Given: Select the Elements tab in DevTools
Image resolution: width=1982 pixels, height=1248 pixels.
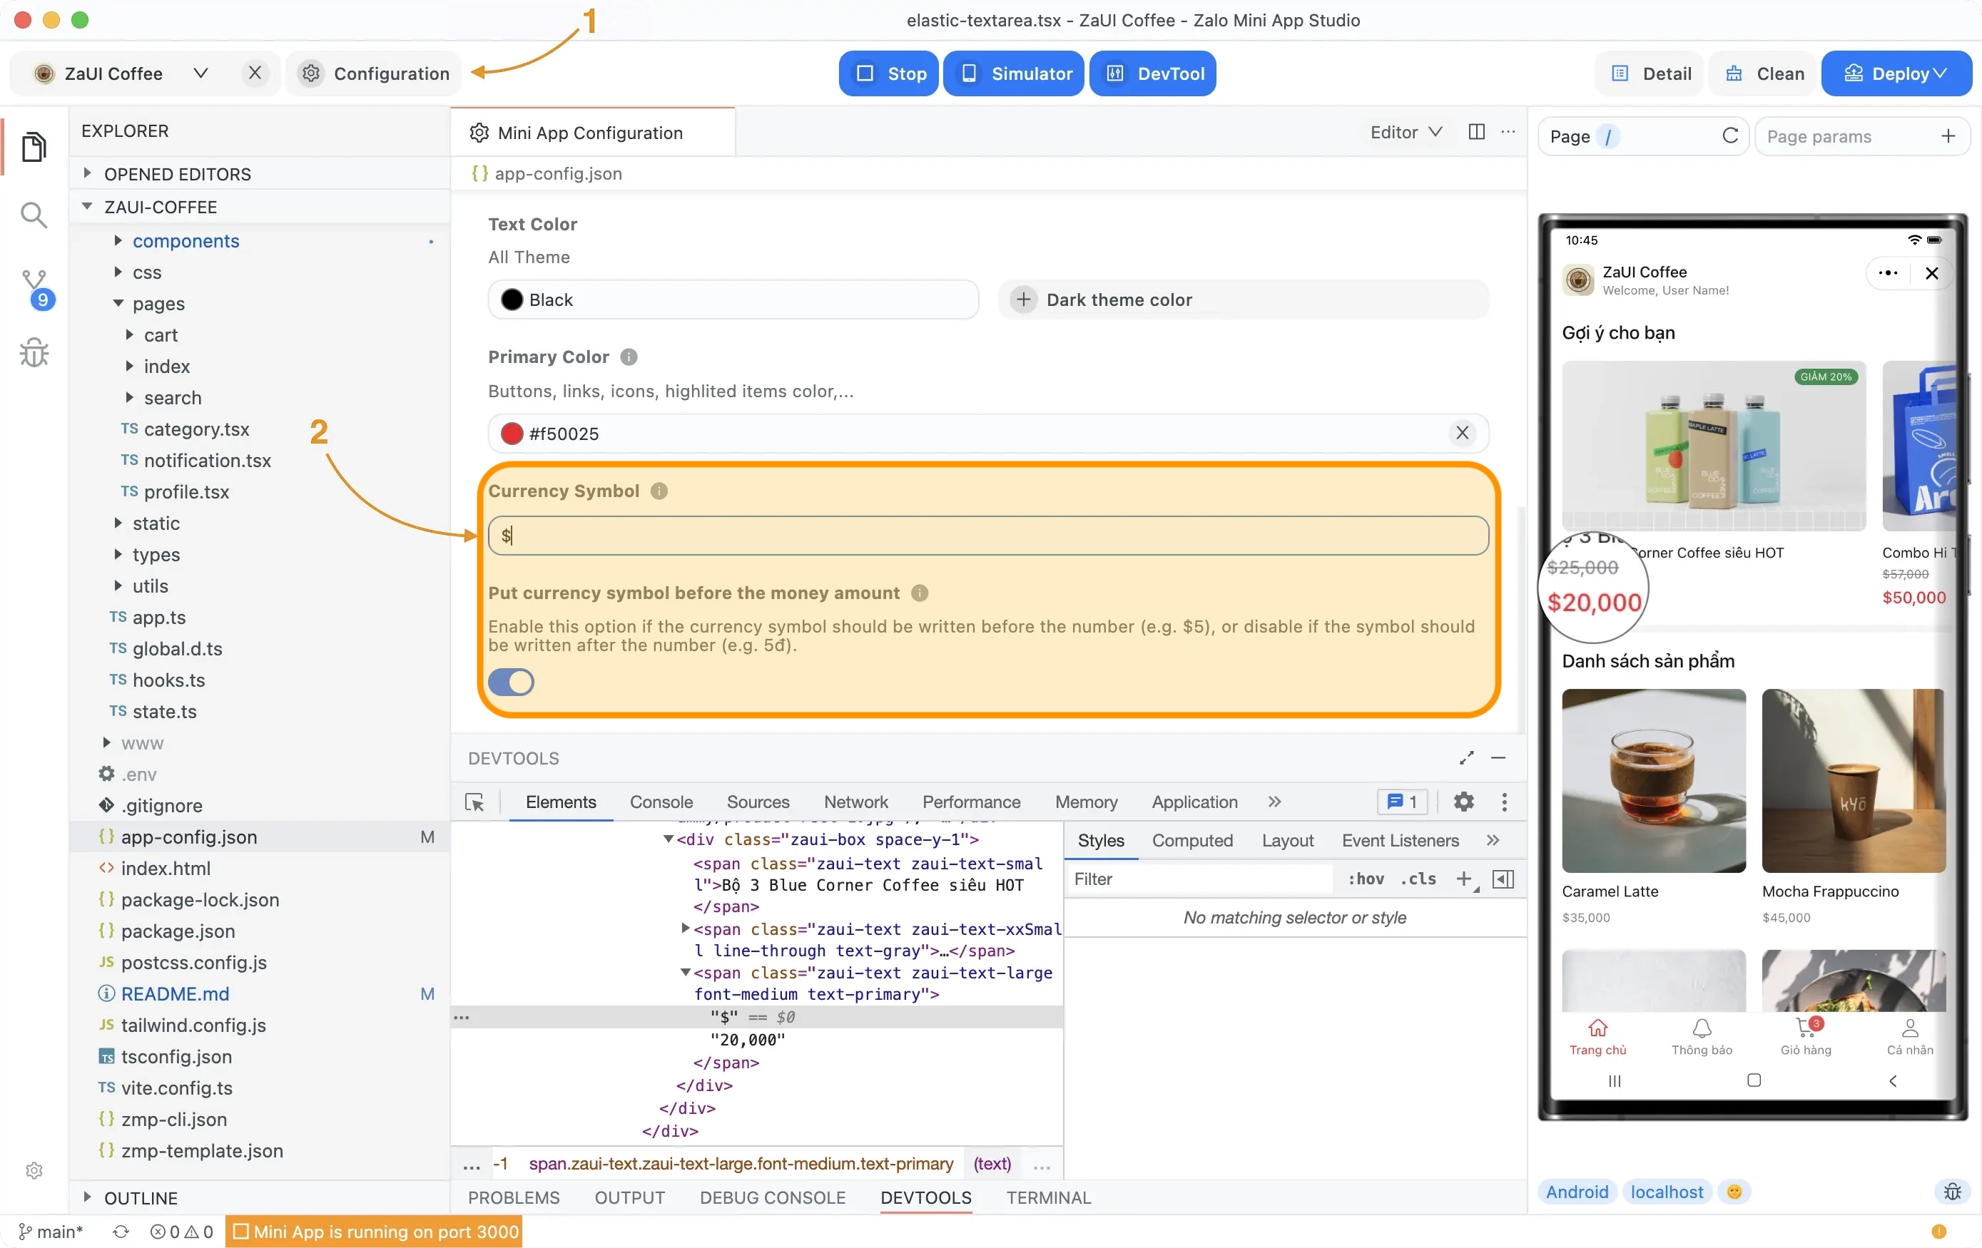Looking at the screenshot, I should (x=559, y=802).
